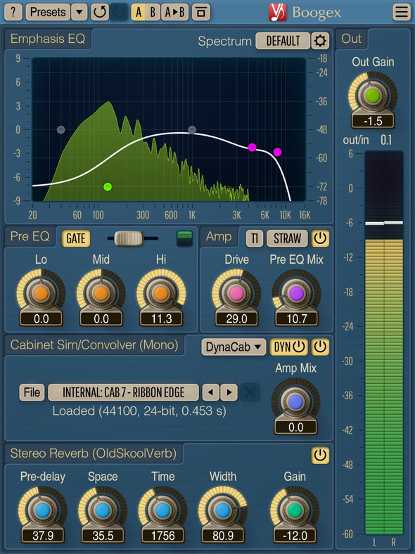
Task: Click the Presets button
Action: [x=48, y=12]
